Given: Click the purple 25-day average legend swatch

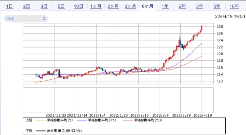Looking at the screenshot, I should point(82,120).
